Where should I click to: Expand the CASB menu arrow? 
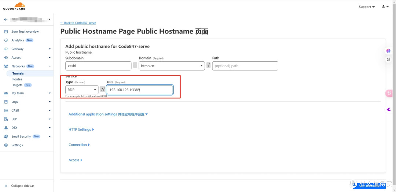[49, 111]
